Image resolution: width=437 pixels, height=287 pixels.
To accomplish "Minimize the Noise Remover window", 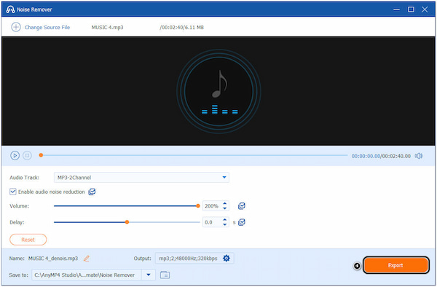I will [396, 9].
